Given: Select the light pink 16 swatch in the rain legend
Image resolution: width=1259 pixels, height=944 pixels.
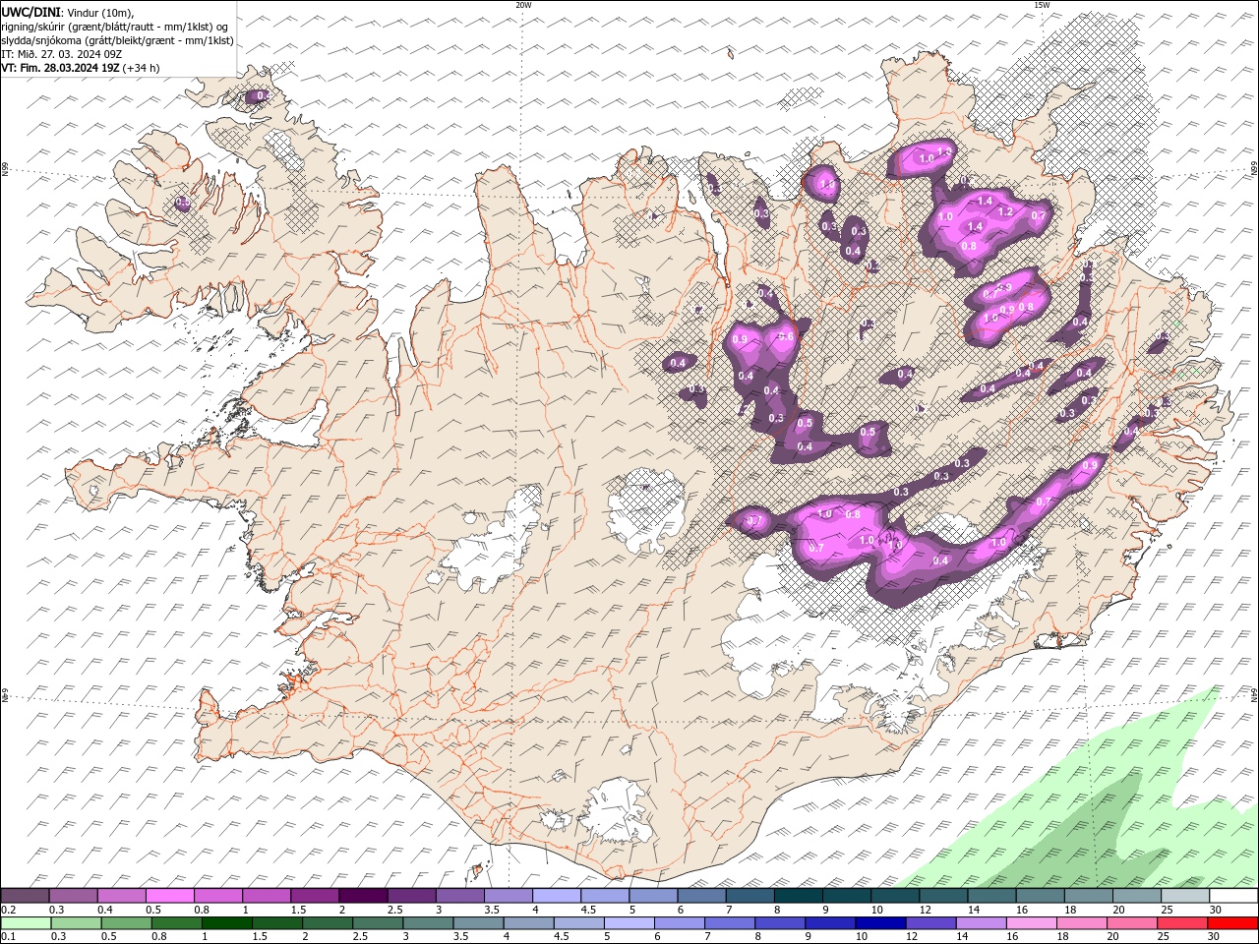Looking at the screenshot, I should [1032, 923].
